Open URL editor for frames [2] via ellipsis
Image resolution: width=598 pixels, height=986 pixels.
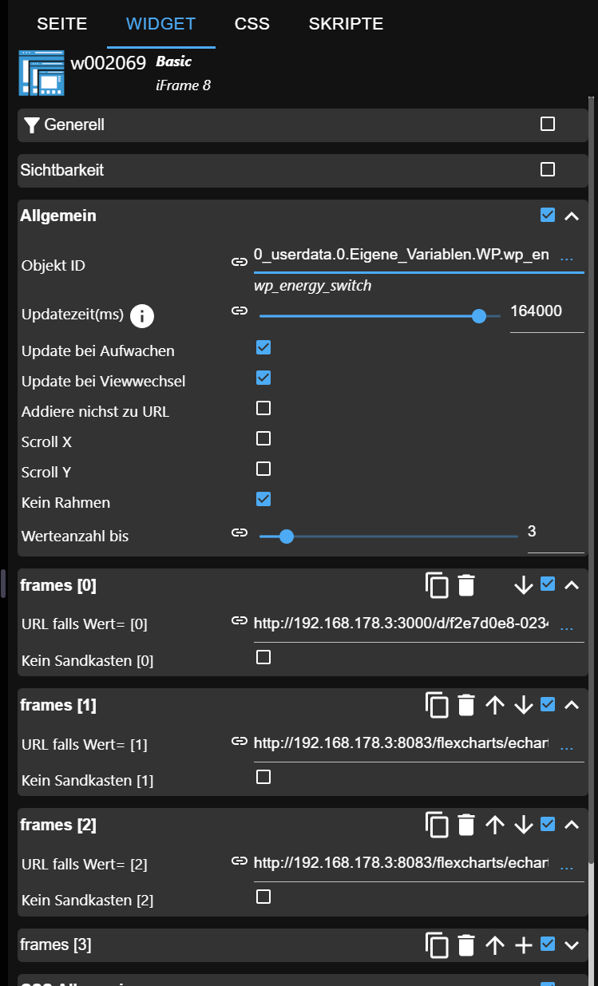tap(567, 865)
